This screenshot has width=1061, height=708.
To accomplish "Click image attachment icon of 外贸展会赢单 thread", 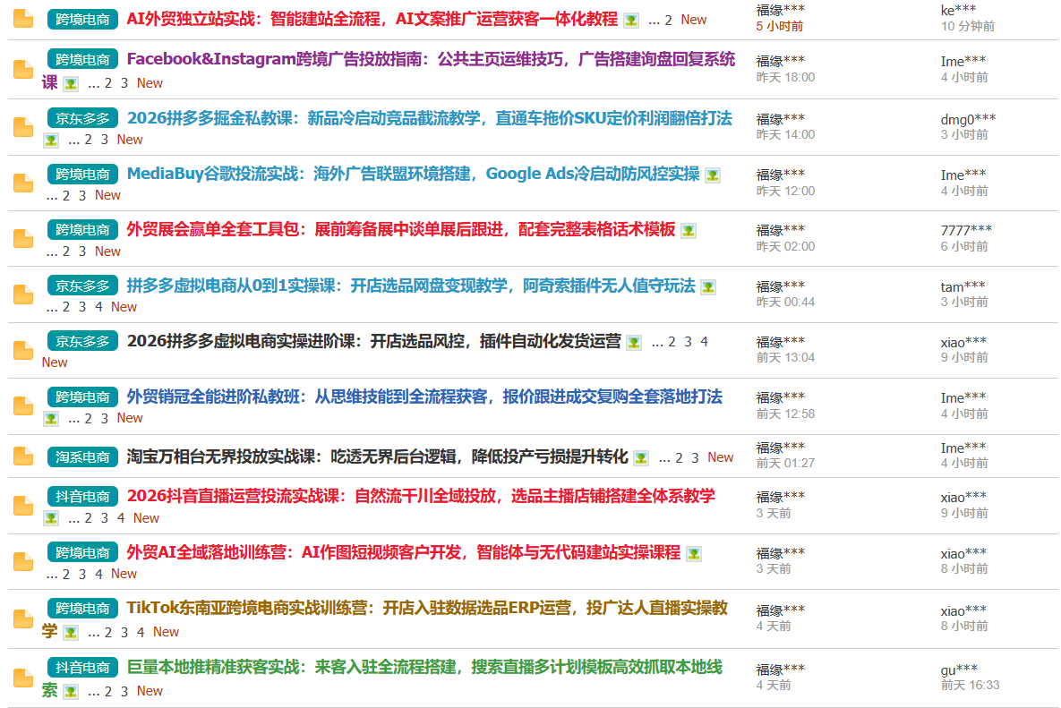I will point(689,231).
